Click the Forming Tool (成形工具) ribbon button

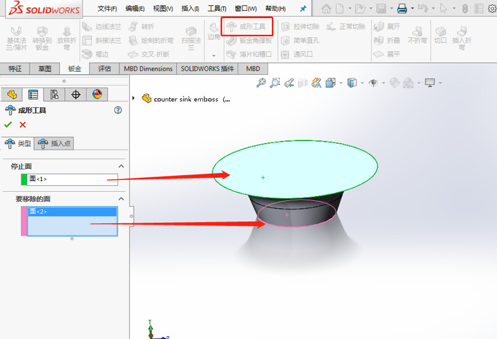point(247,27)
